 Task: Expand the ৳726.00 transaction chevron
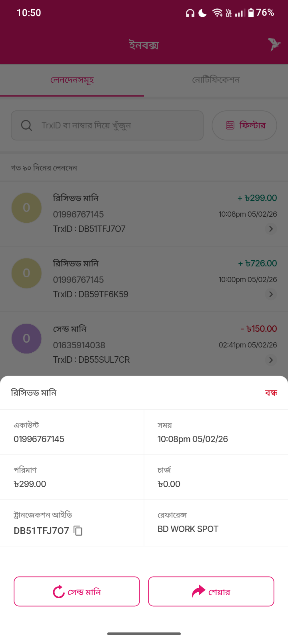point(271,294)
